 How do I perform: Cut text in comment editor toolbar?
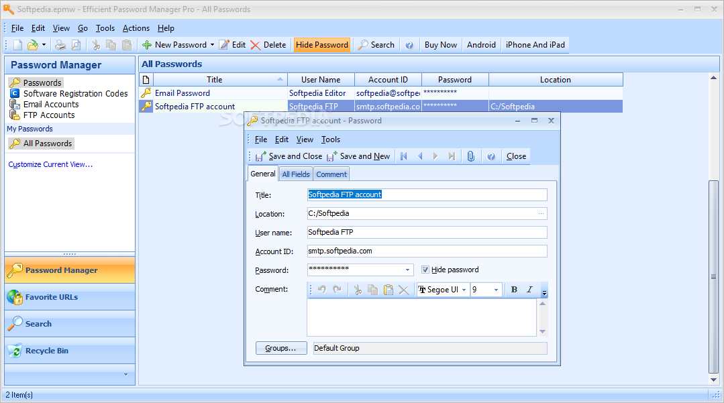(x=358, y=290)
